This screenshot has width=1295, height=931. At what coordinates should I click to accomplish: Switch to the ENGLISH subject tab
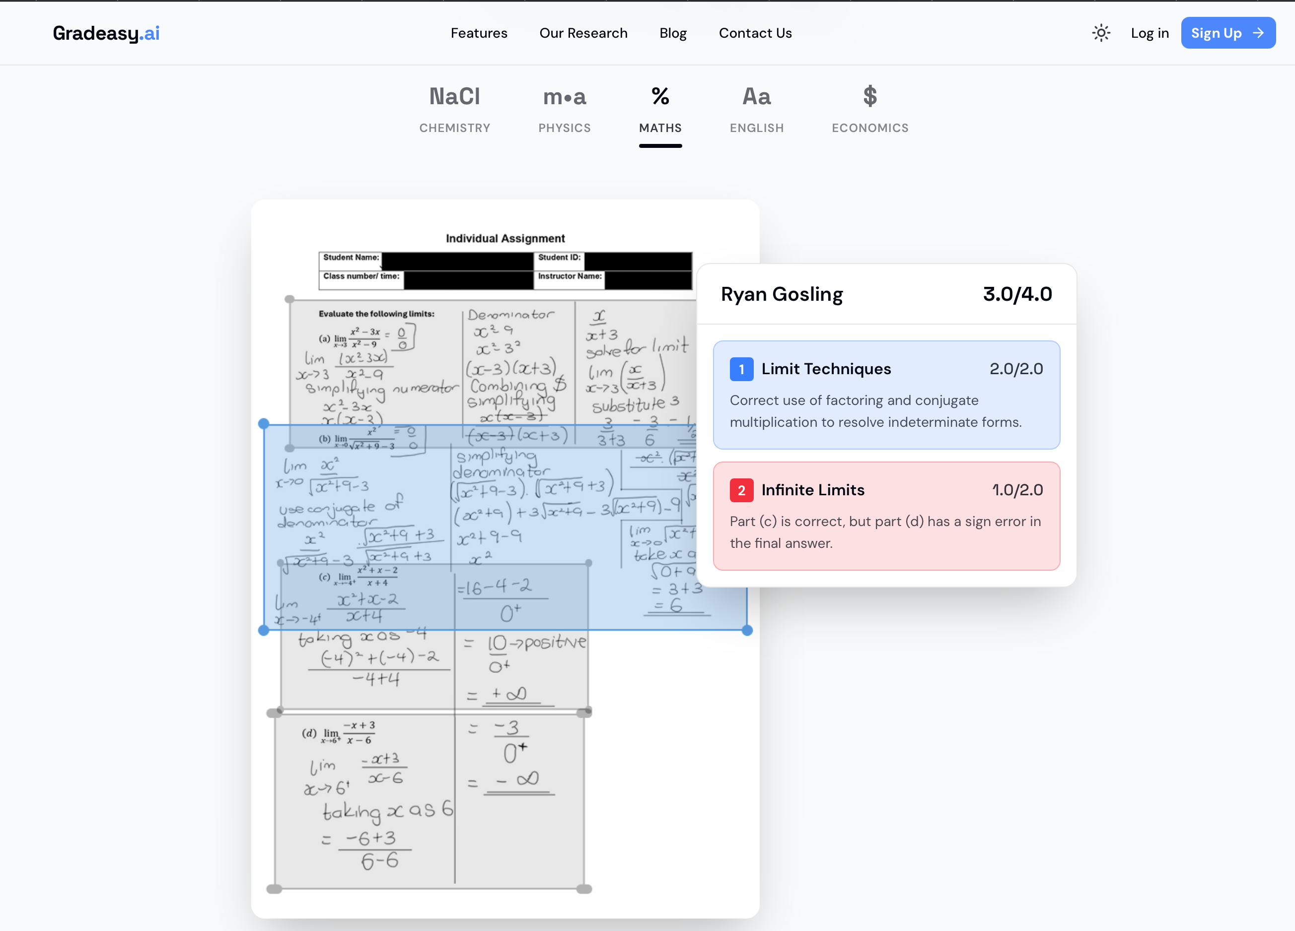tap(757, 128)
